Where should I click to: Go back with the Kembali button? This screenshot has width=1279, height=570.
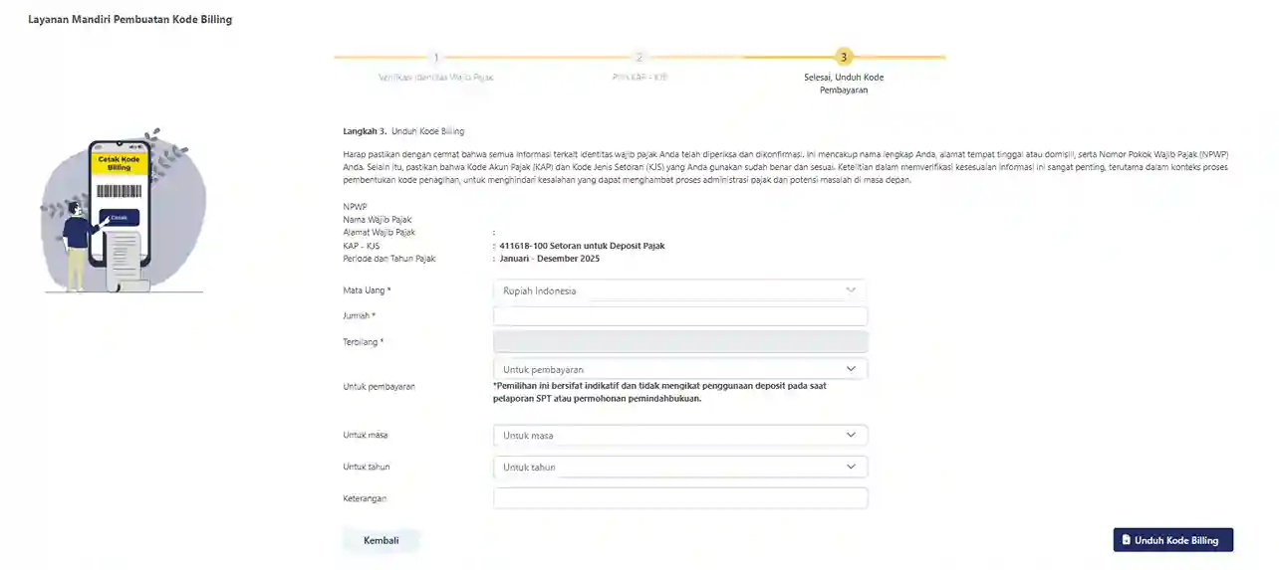point(382,540)
